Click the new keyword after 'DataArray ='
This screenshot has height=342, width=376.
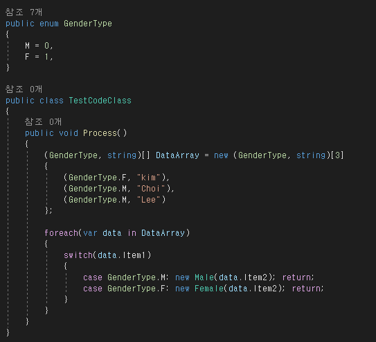(221, 155)
